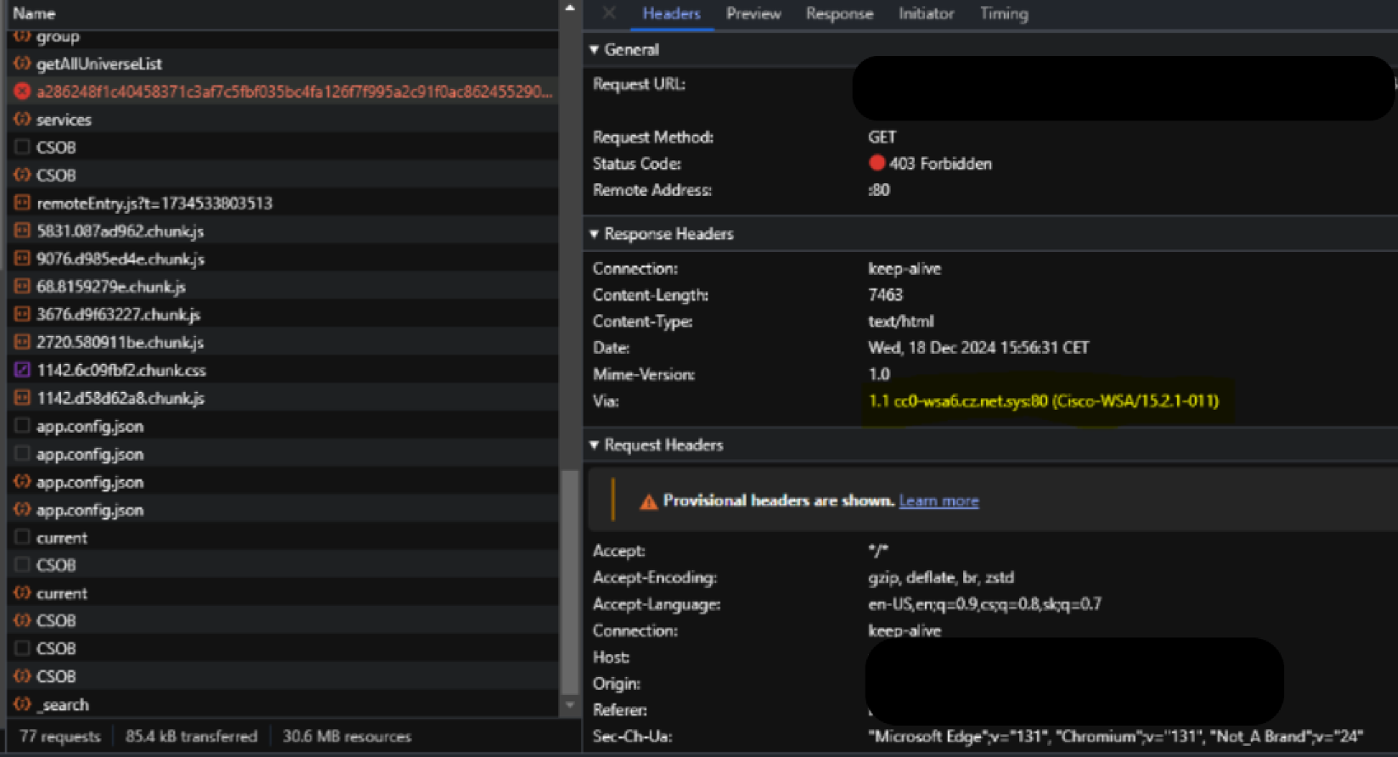Collapse the Response Headers section
1398x757 pixels.
(x=595, y=234)
